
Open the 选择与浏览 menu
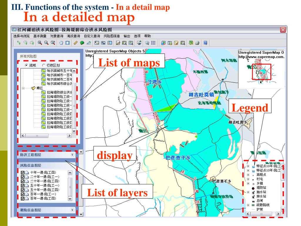pyautogui.click(x=21, y=36)
